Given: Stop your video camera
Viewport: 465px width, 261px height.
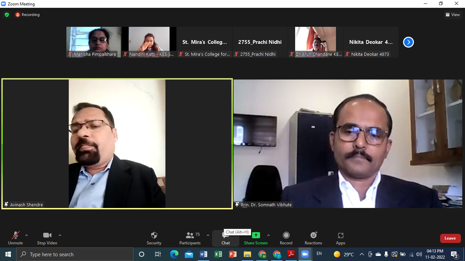Looking at the screenshot, I should point(47,238).
